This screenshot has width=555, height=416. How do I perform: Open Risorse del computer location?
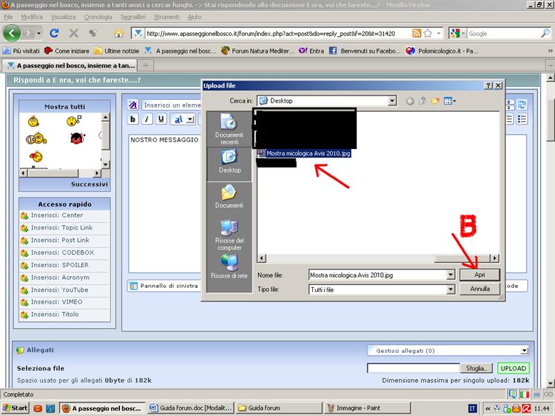[x=230, y=236]
